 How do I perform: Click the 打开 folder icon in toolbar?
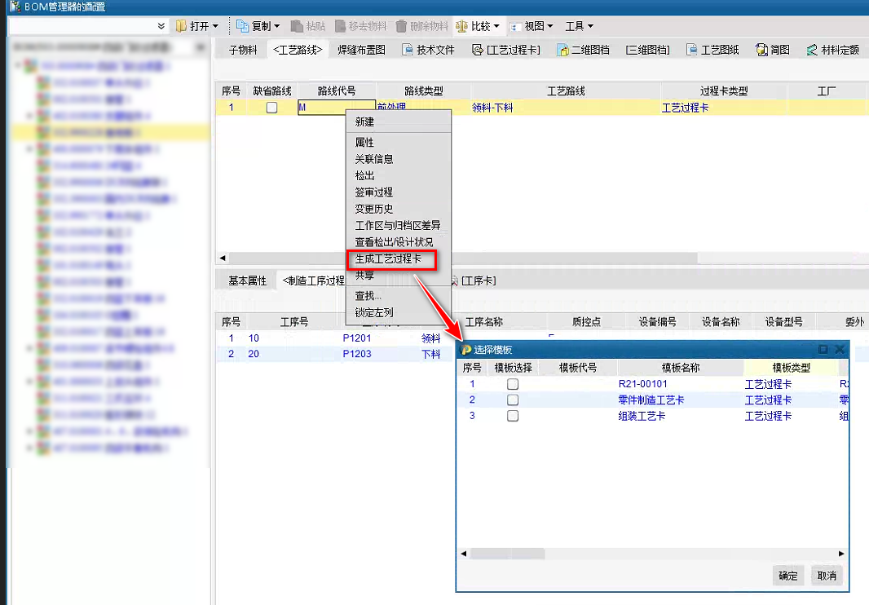click(181, 26)
